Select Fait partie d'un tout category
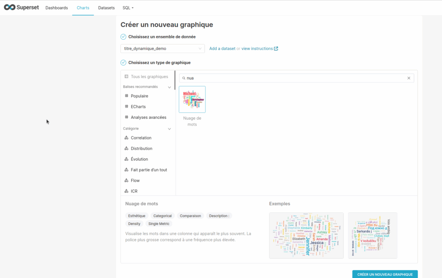The image size is (442, 278). coord(148,170)
